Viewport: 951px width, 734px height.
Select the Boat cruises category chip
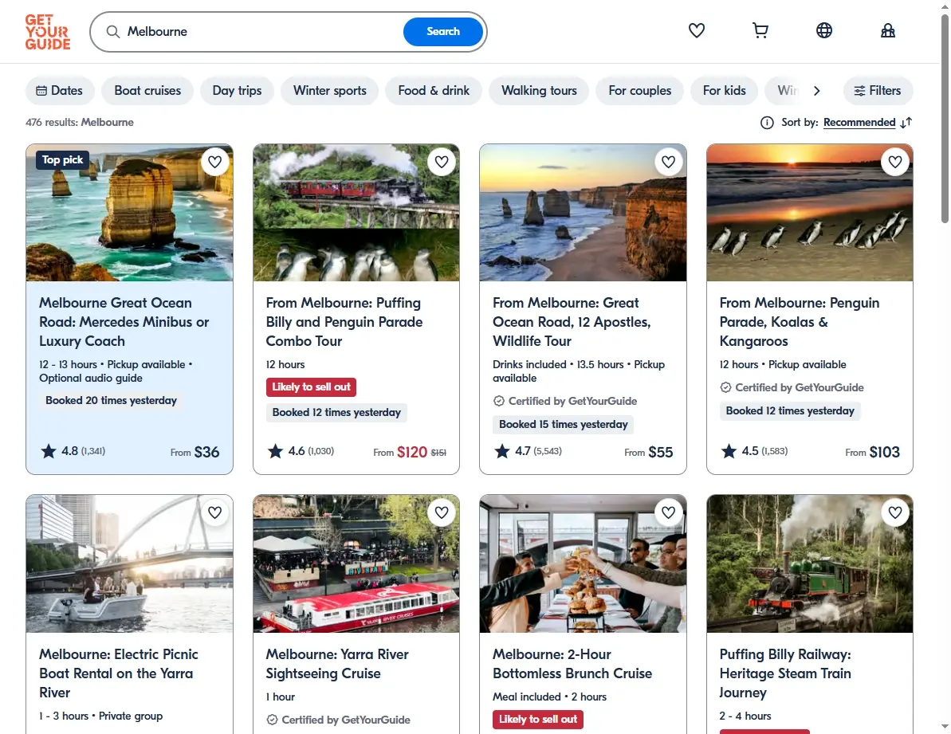pyautogui.click(x=147, y=90)
